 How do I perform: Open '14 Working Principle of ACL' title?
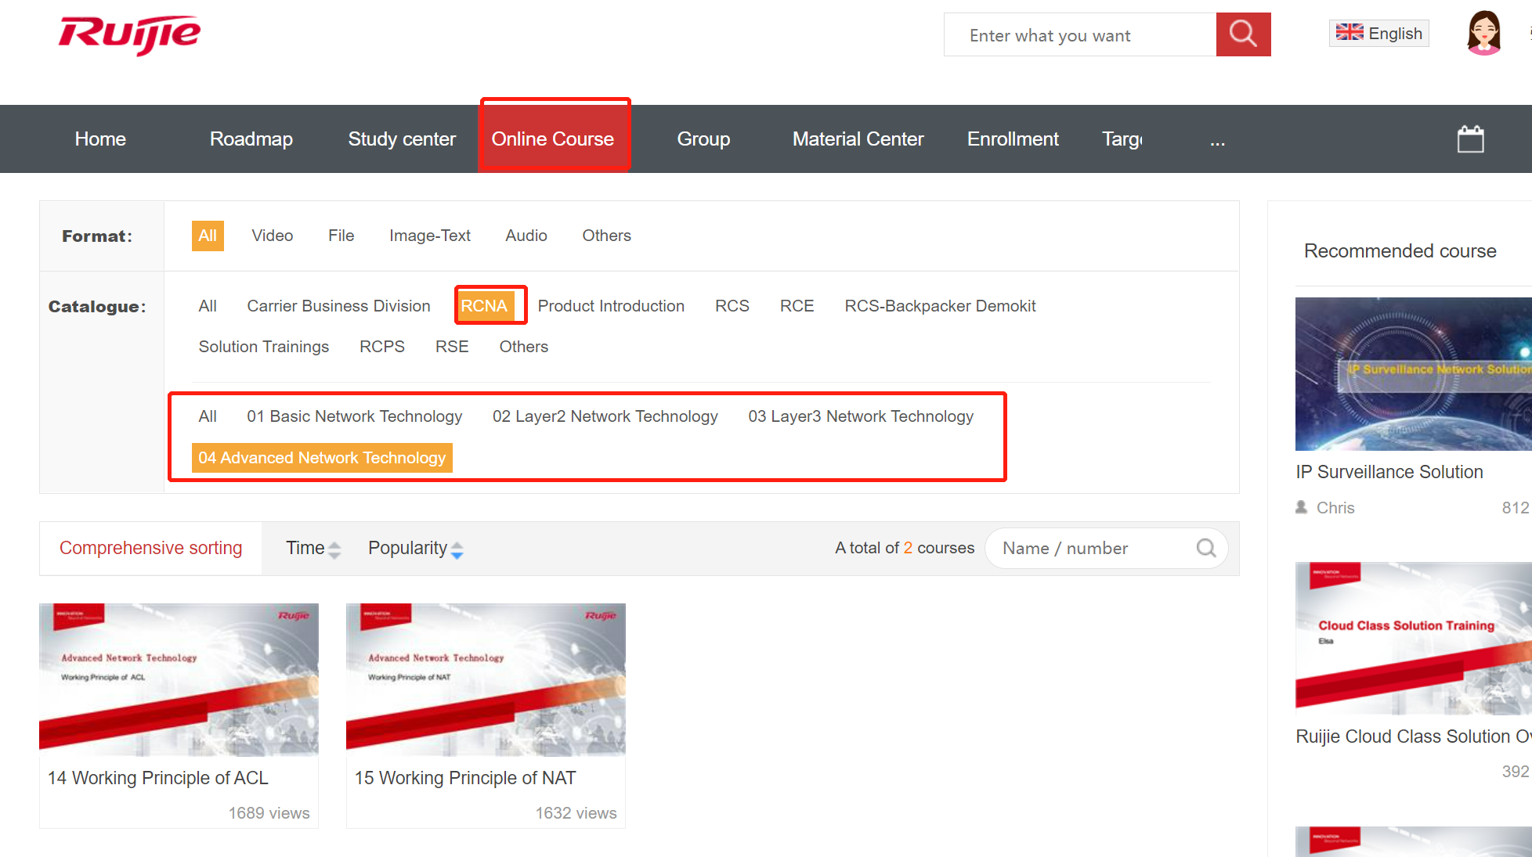coord(158,778)
